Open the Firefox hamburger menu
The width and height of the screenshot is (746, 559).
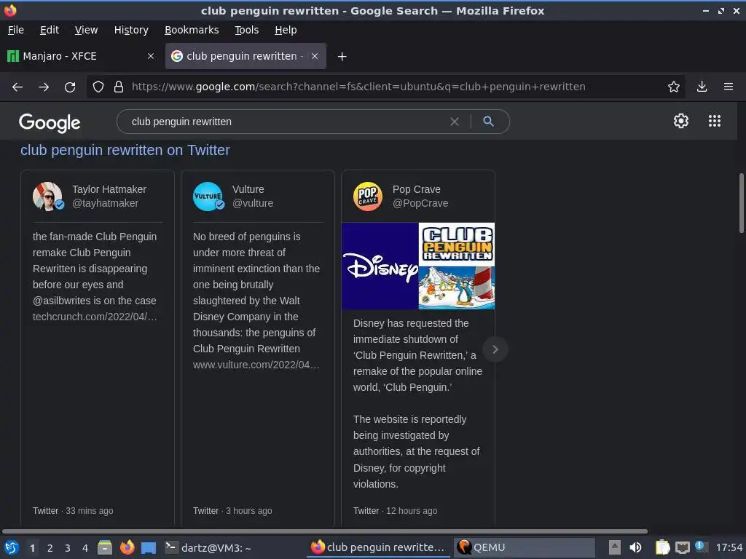(728, 87)
